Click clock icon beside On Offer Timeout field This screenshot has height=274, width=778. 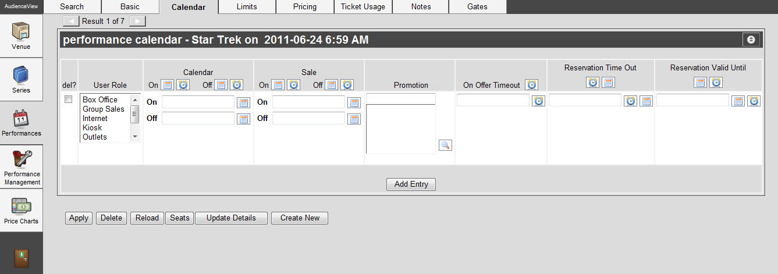tap(538, 101)
